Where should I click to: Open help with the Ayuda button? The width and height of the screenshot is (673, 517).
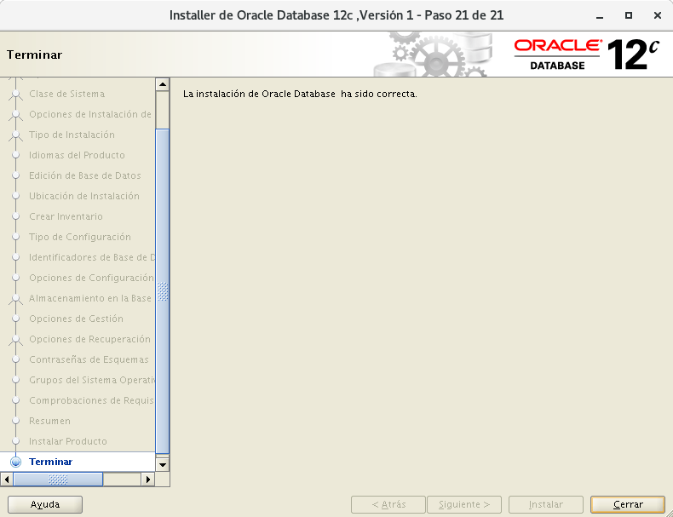[45, 504]
